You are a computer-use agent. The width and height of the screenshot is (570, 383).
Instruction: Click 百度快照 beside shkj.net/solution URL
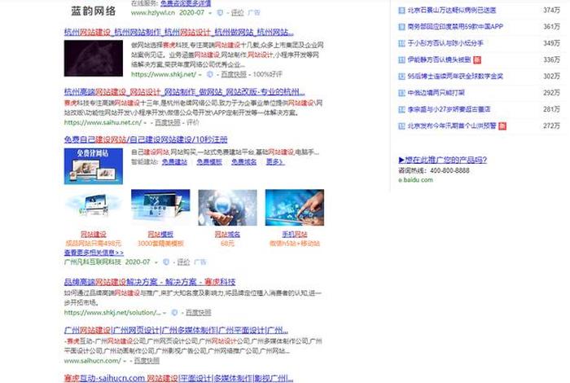(x=199, y=312)
